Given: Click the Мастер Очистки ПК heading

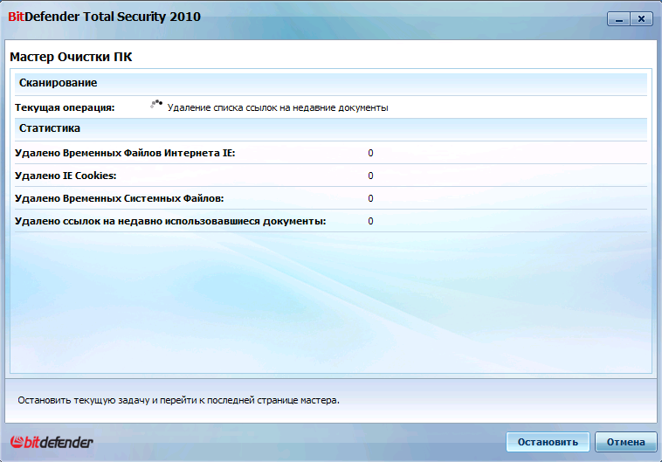Looking at the screenshot, I should click(x=71, y=57).
